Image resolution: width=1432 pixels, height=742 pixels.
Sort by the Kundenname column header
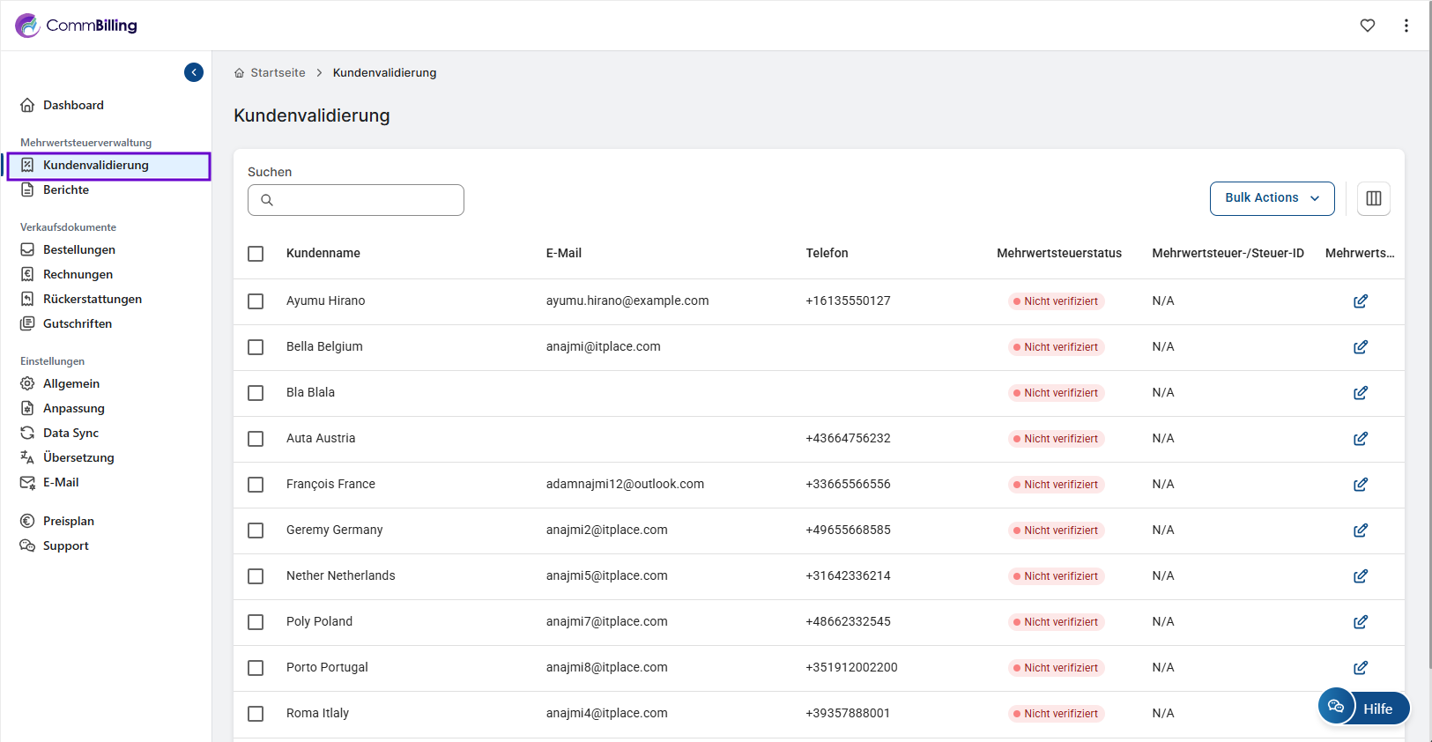pos(323,253)
